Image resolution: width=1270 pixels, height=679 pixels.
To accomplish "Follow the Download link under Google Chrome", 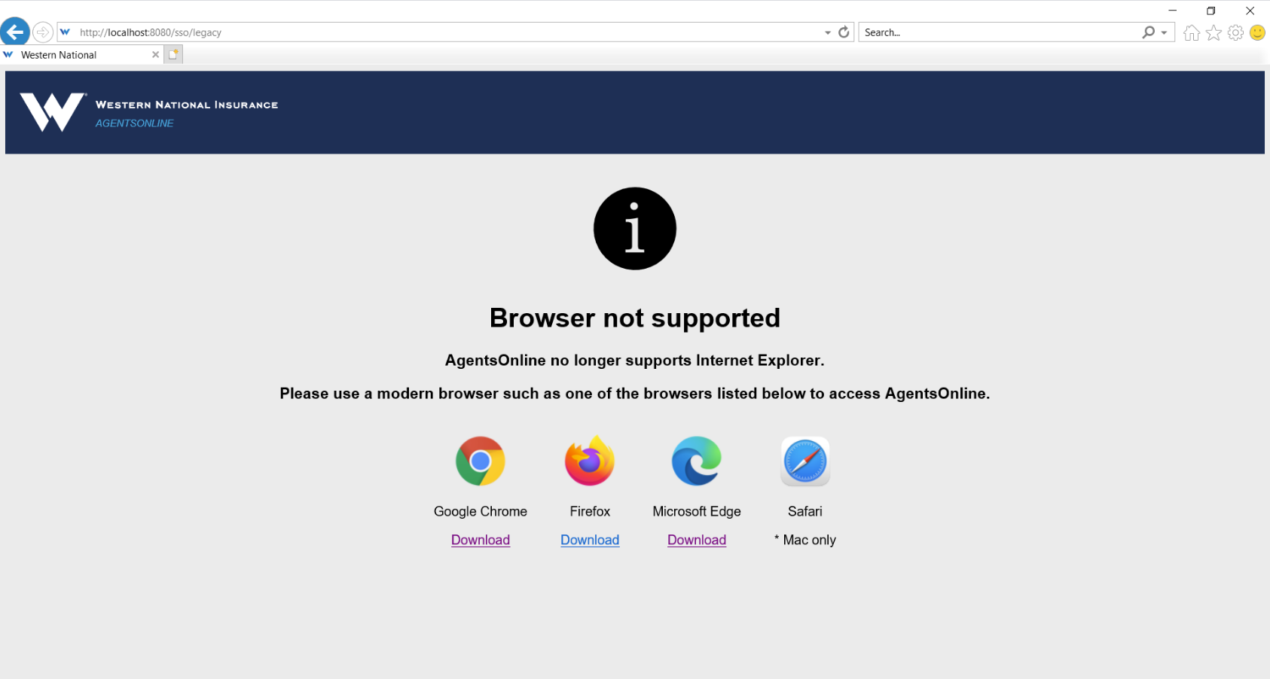I will pos(481,540).
